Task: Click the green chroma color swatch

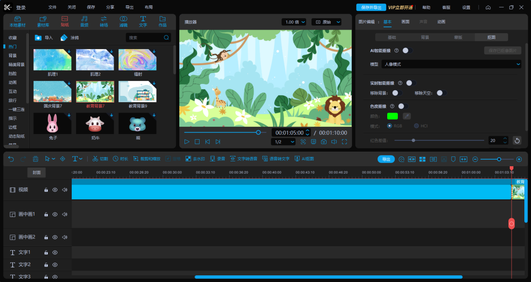Action: tap(392, 116)
